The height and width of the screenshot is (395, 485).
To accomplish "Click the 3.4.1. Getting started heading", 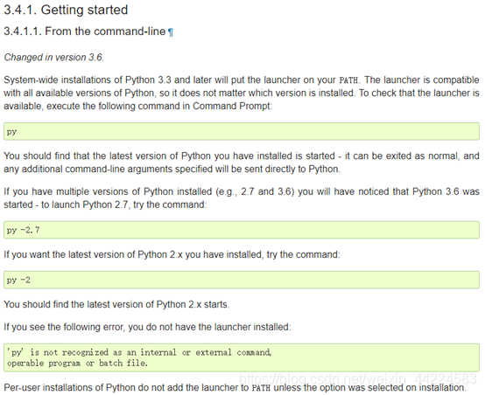I will [66, 10].
